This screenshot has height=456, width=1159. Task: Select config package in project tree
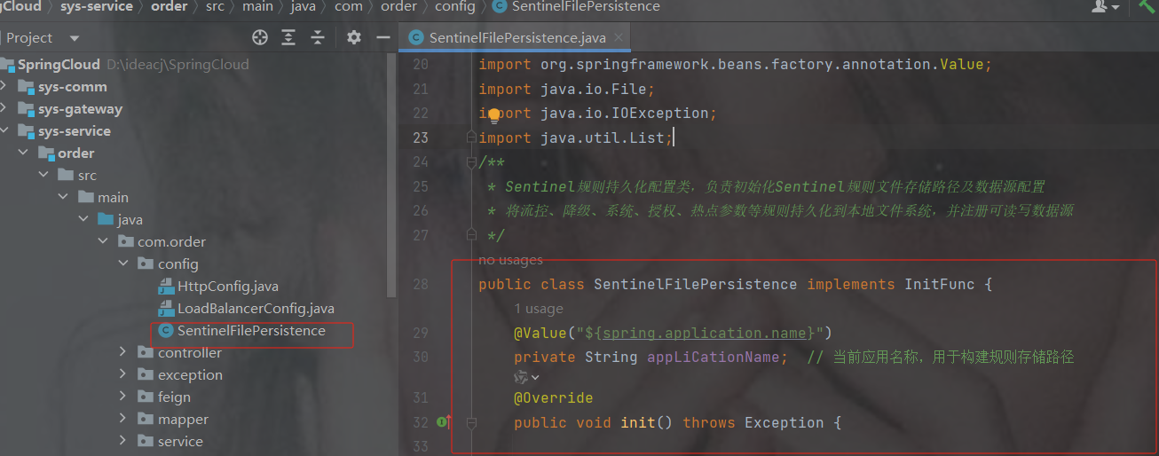pos(178,264)
